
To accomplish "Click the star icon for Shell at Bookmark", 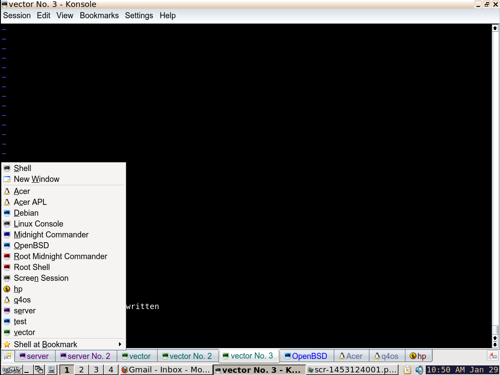I will click(7, 344).
